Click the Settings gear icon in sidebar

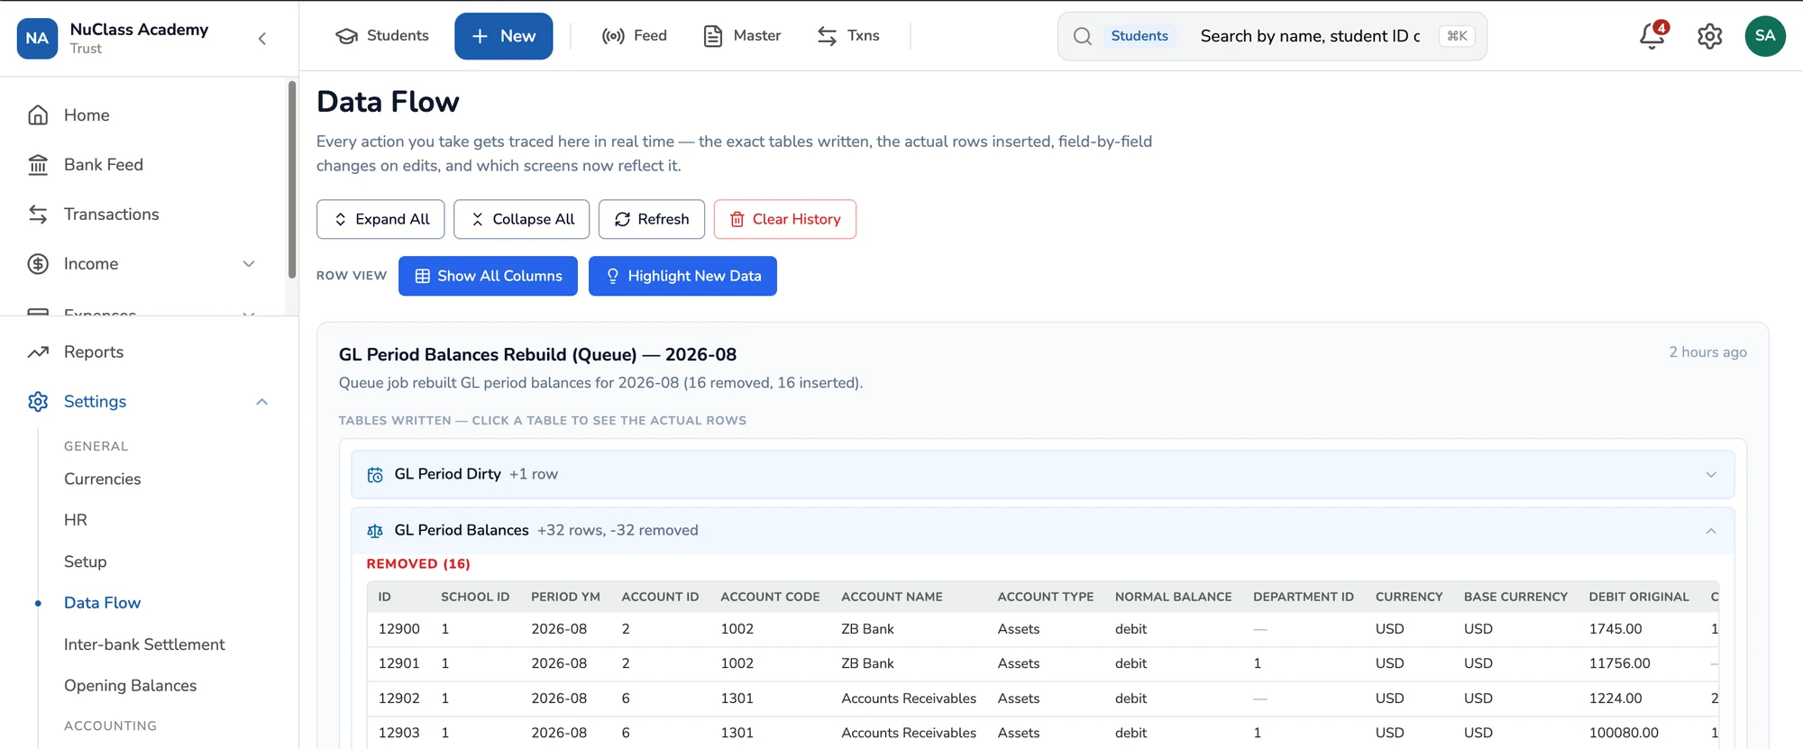[x=38, y=402]
